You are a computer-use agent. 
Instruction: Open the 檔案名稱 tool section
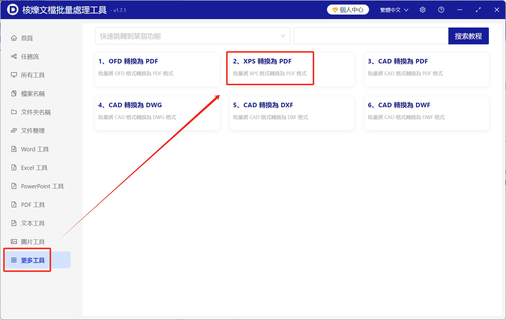tap(33, 93)
